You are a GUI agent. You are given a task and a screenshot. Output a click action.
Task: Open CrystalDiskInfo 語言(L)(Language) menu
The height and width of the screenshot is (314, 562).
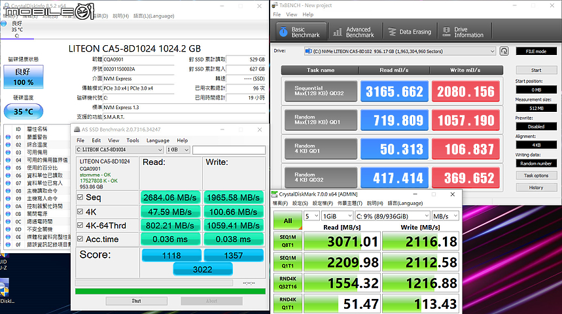[x=154, y=16]
